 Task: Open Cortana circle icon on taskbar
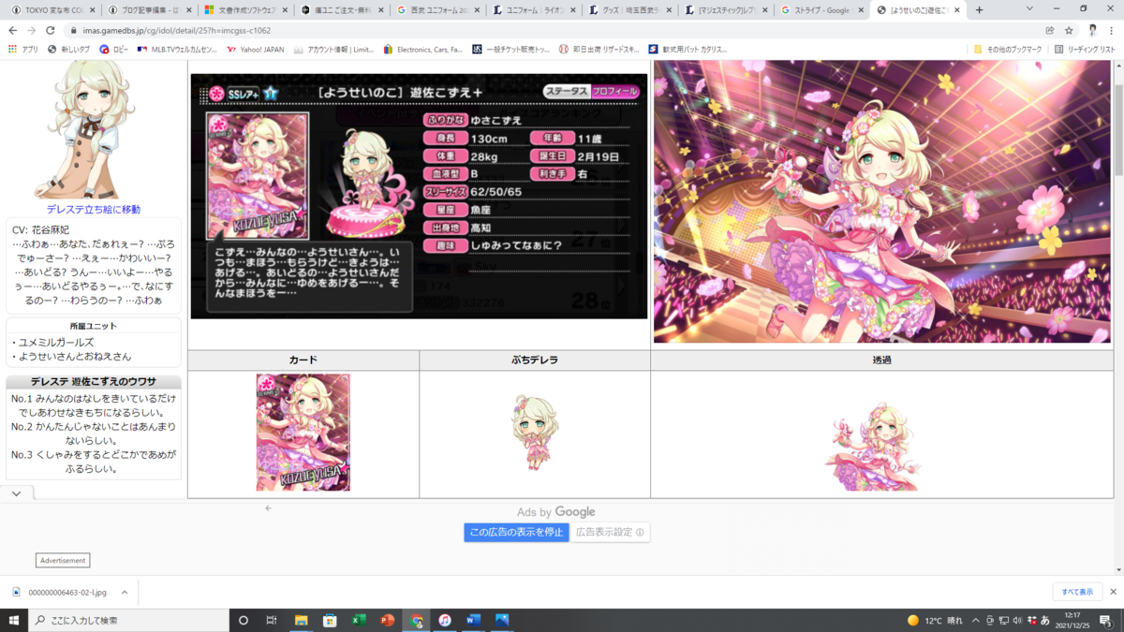244,620
